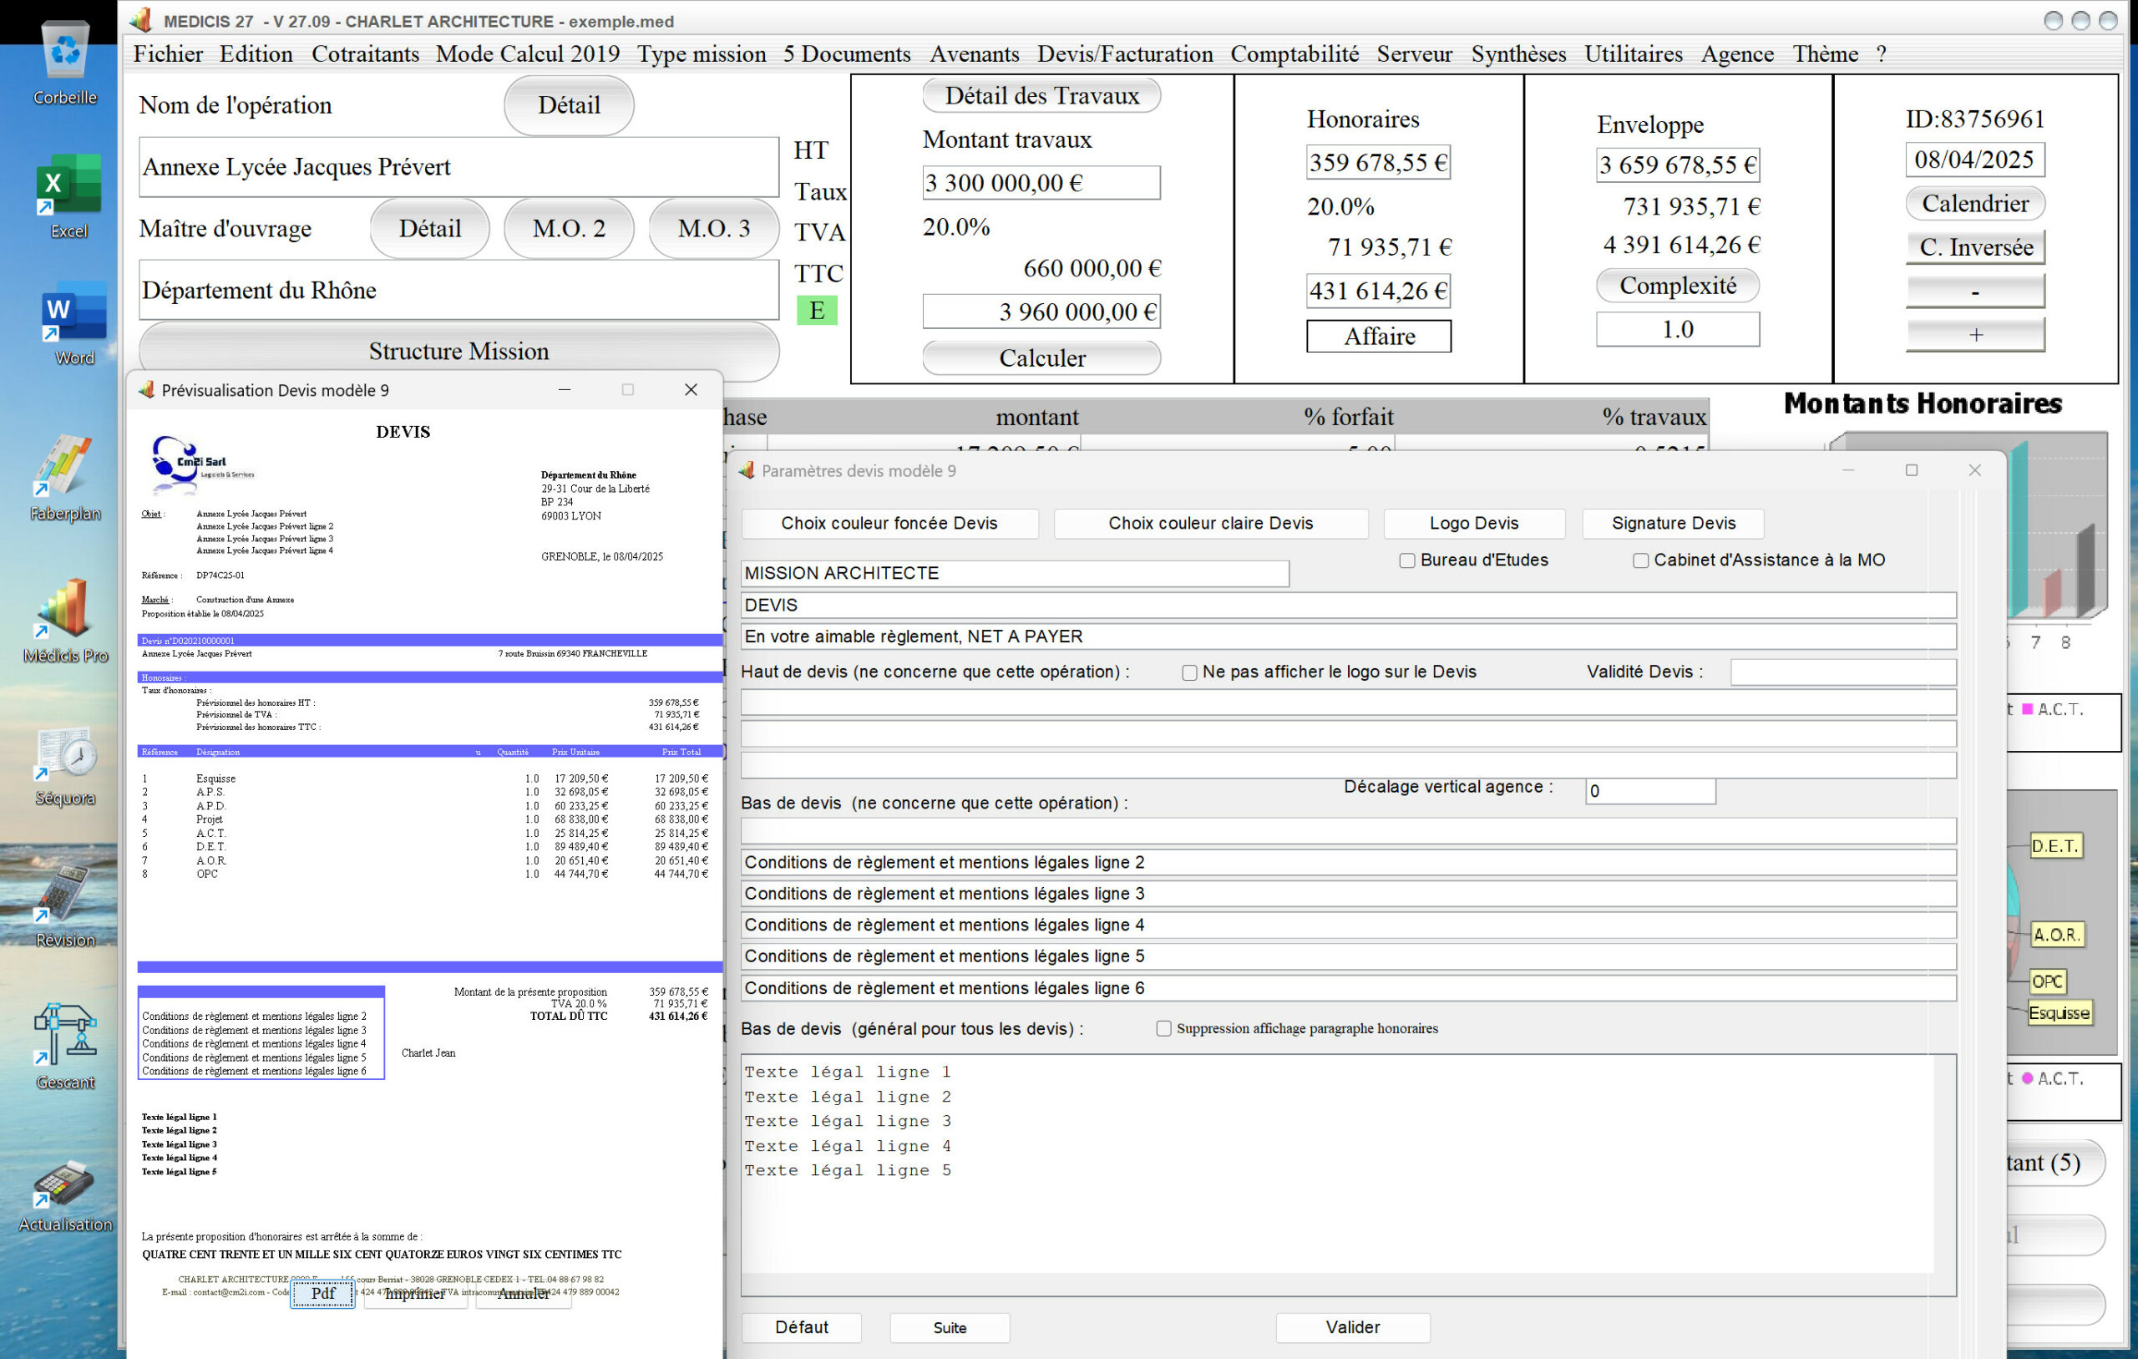The width and height of the screenshot is (2138, 1359).
Task: Click the Signature Devis button
Action: pos(1673,523)
